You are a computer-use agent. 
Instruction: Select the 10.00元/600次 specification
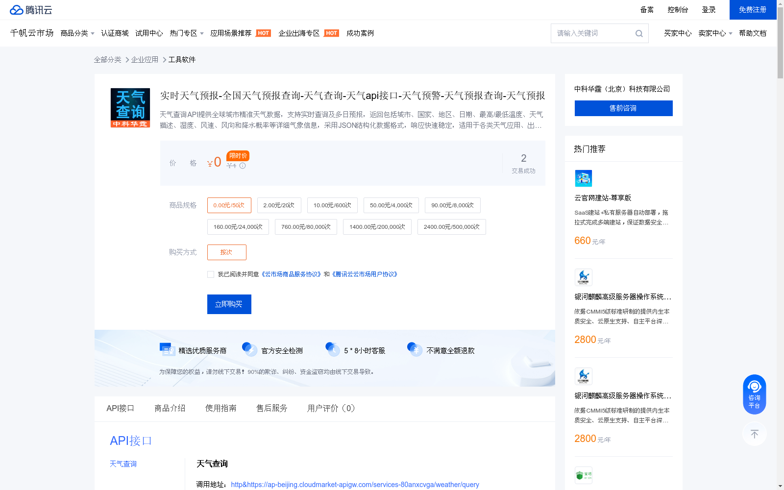[332, 205]
